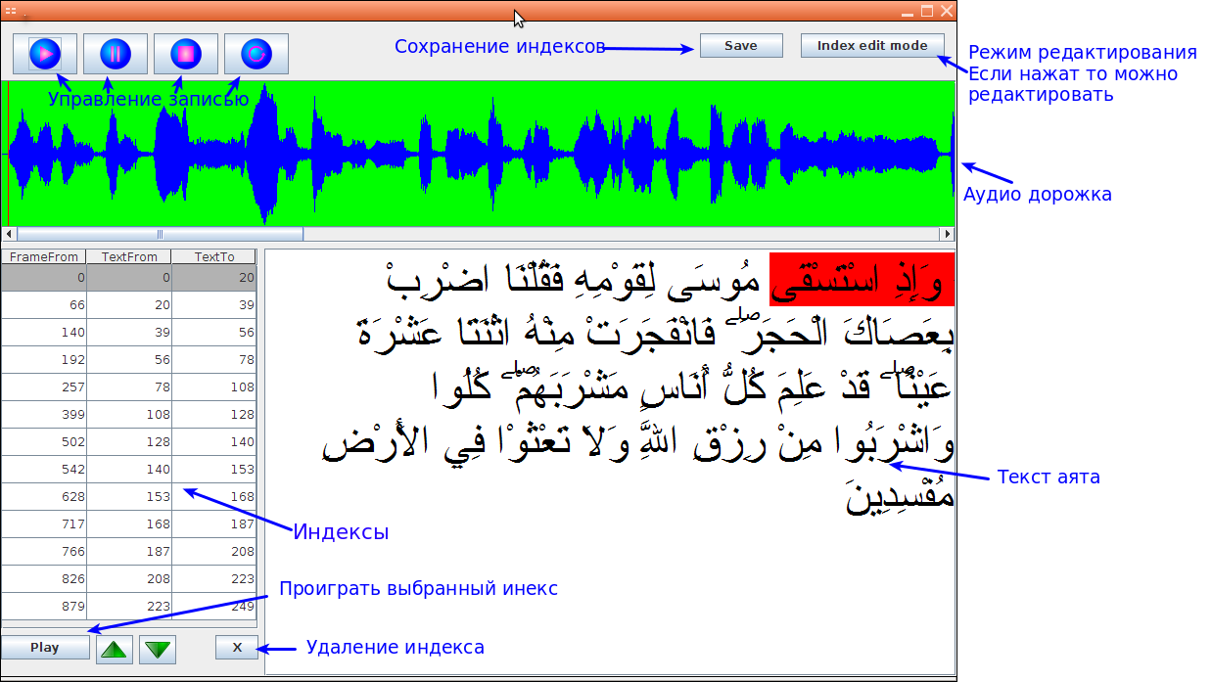Image resolution: width=1212 pixels, height=682 pixels.
Task: Select the FrameFrom cell showing 399
Action: (44, 415)
